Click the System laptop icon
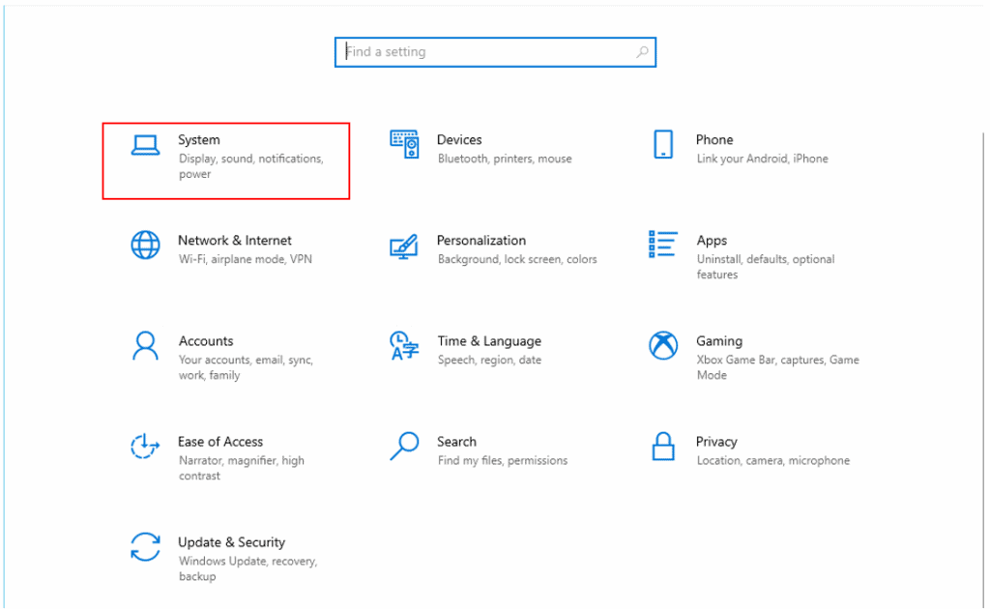990x609 pixels. click(145, 144)
